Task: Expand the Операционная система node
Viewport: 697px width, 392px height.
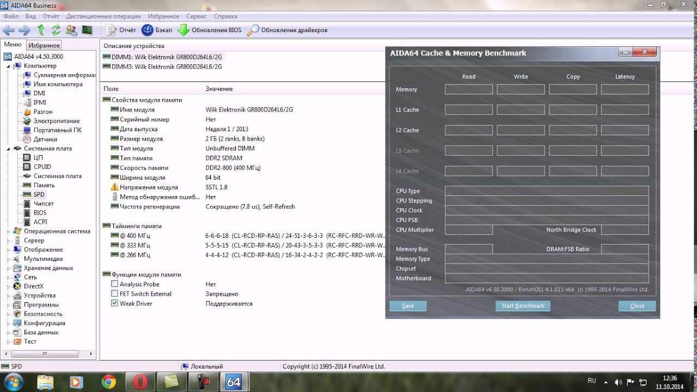Action: pos(8,231)
